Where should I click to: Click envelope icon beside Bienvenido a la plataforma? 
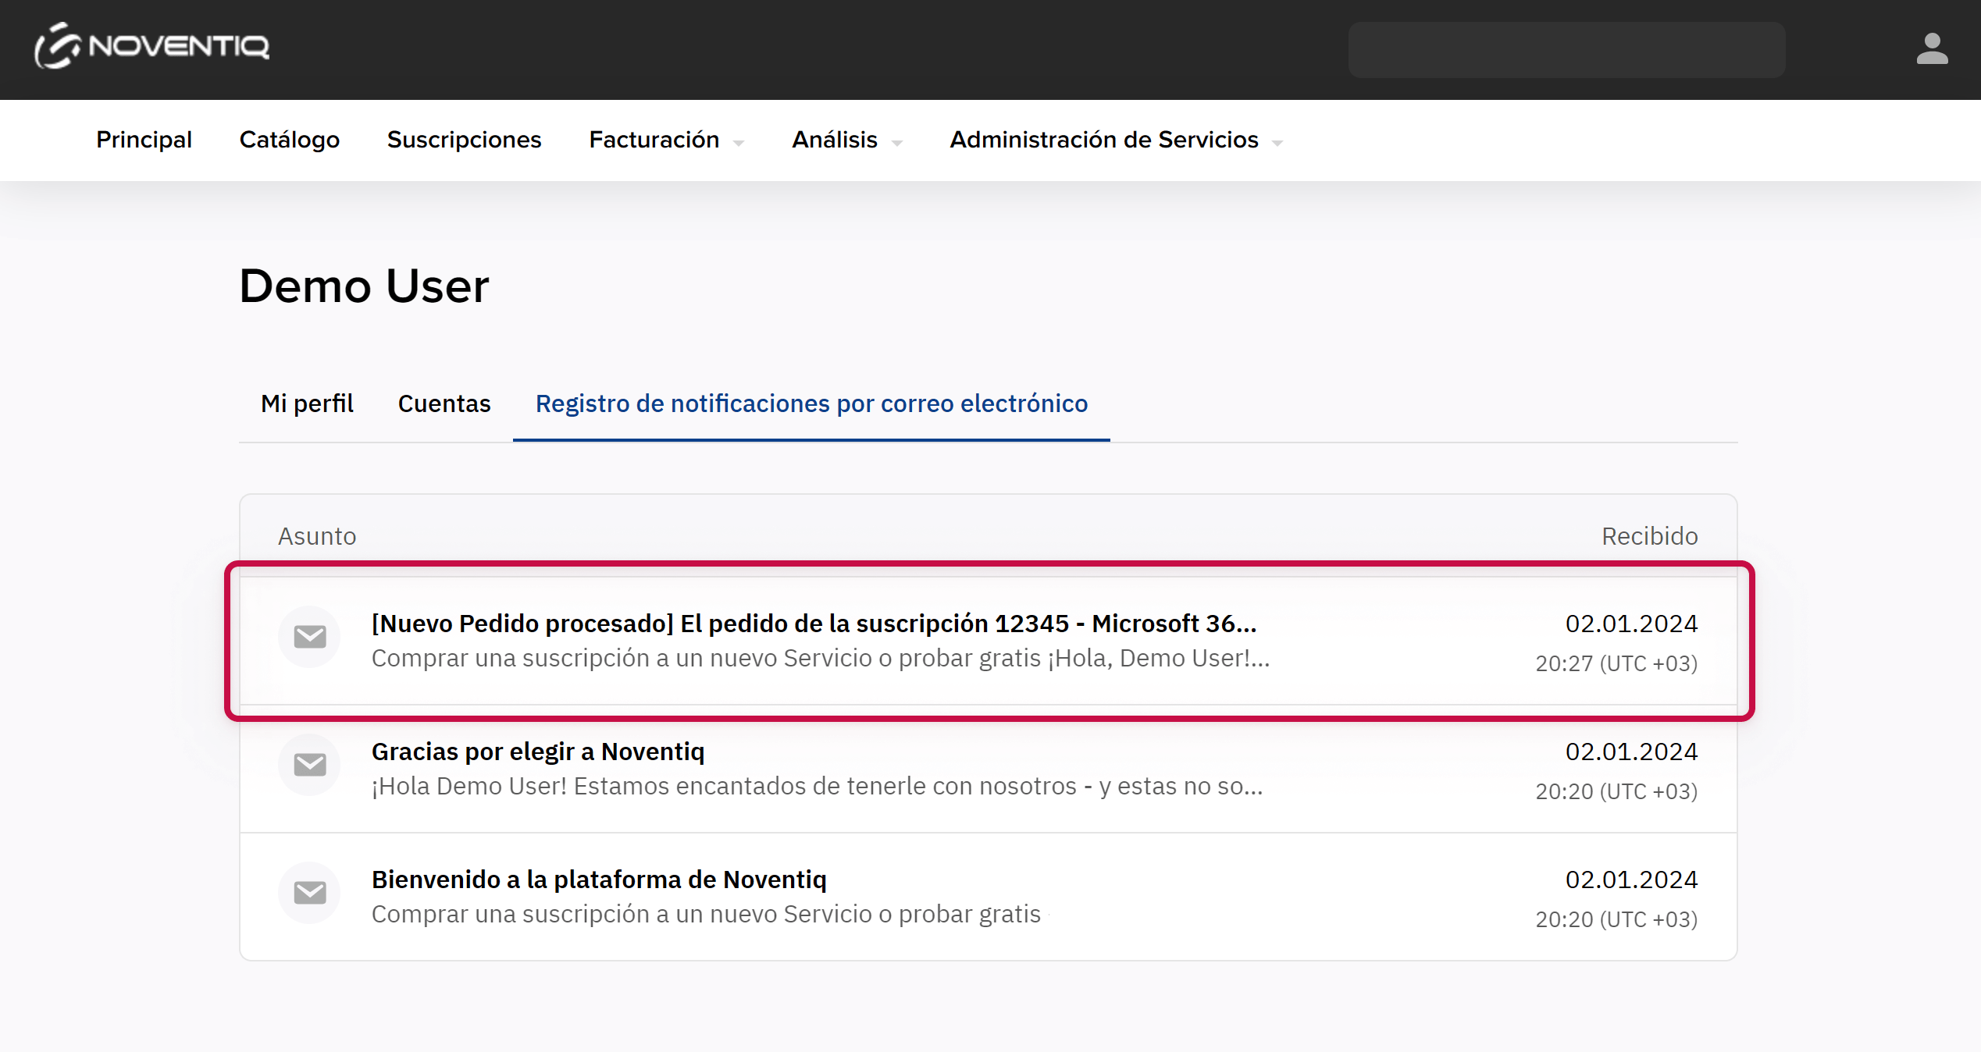coord(309,893)
